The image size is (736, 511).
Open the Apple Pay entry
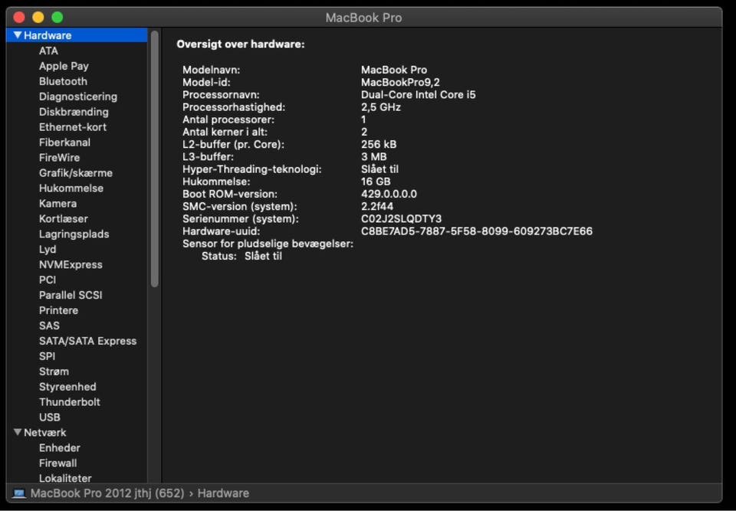pyautogui.click(x=64, y=66)
